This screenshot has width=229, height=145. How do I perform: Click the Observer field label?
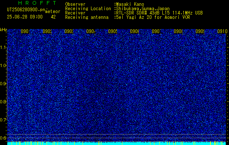point(75,4)
